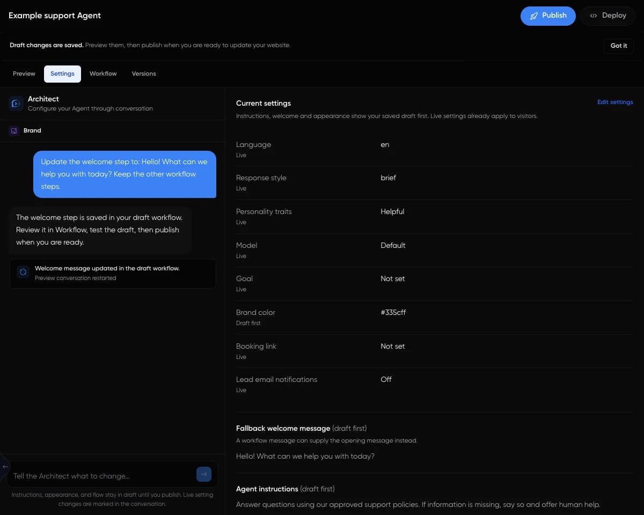Switch to the Preview tab

tap(24, 73)
